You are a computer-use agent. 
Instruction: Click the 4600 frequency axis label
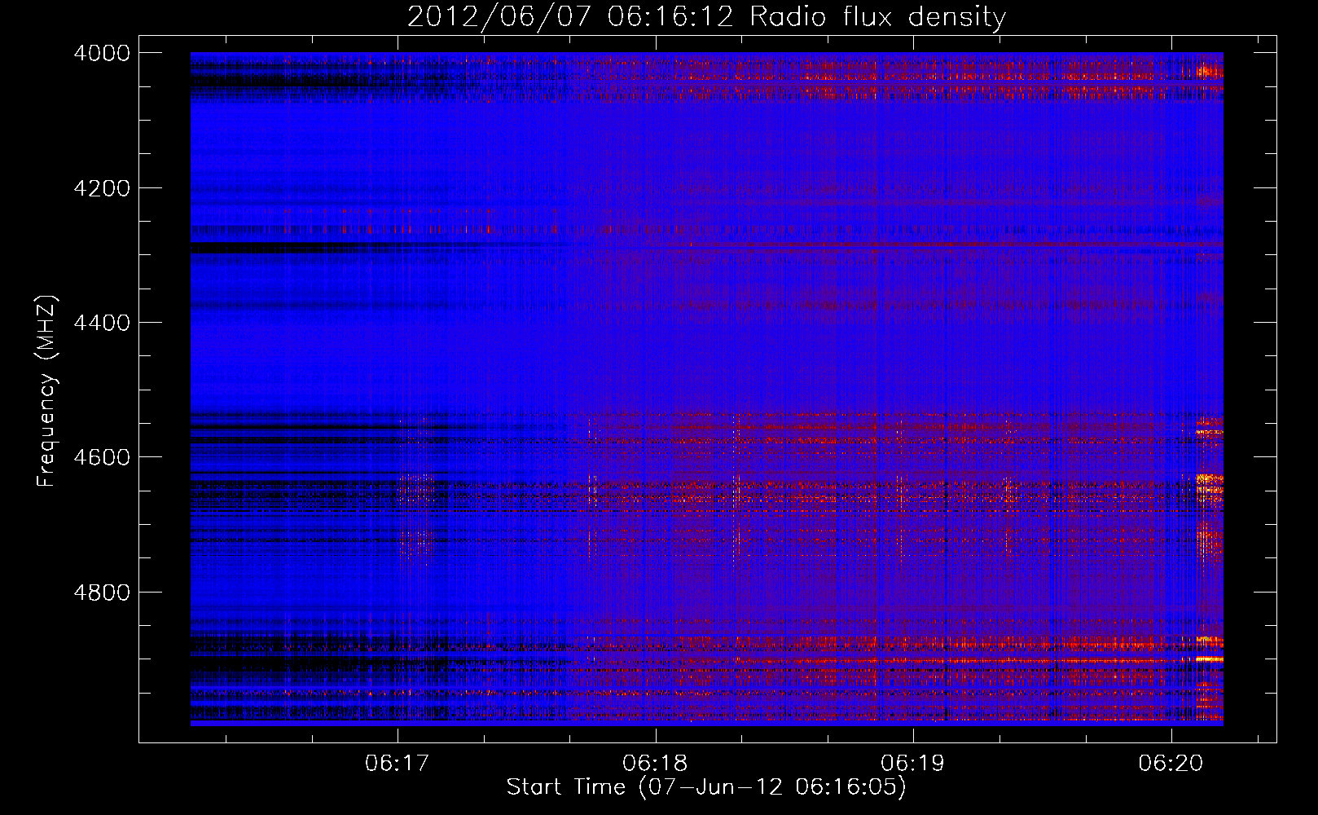click(101, 457)
